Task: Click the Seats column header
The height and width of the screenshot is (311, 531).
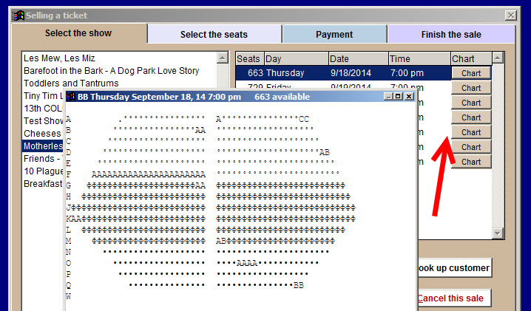Action: tap(249, 58)
